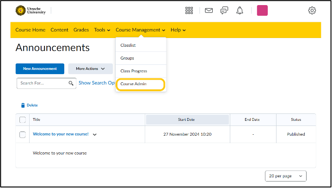Image resolution: width=332 pixels, height=188 pixels.
Task: Click the search magnifying glass icon
Action: pos(71,83)
